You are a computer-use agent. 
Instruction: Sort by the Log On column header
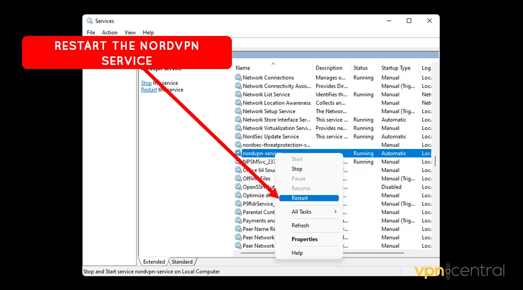426,68
